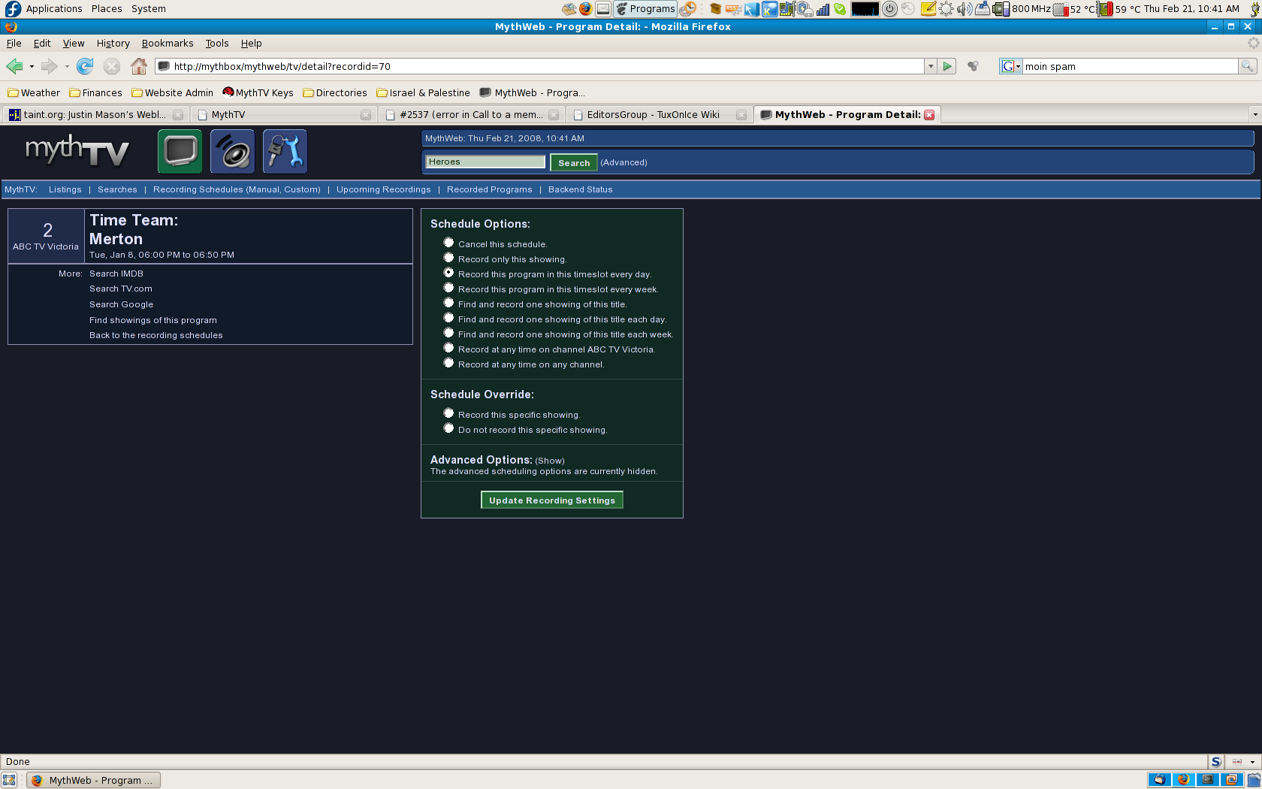Close the MythWeb Program Detail tab

point(929,115)
